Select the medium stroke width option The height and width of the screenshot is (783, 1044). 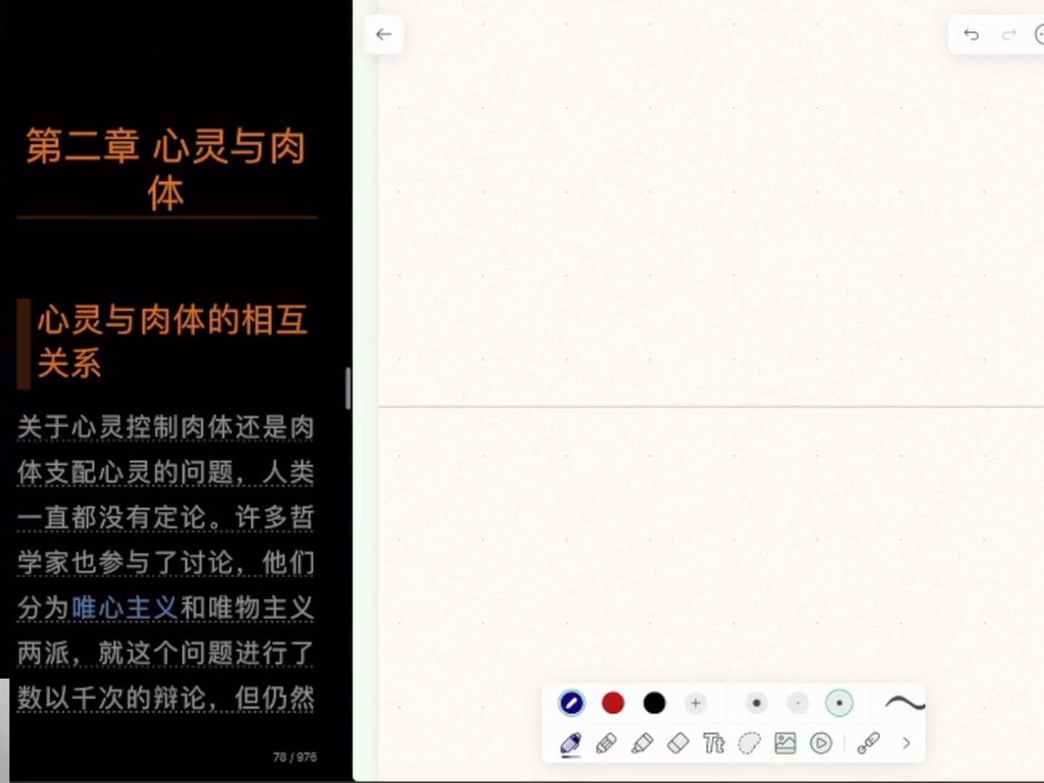pyautogui.click(x=839, y=703)
